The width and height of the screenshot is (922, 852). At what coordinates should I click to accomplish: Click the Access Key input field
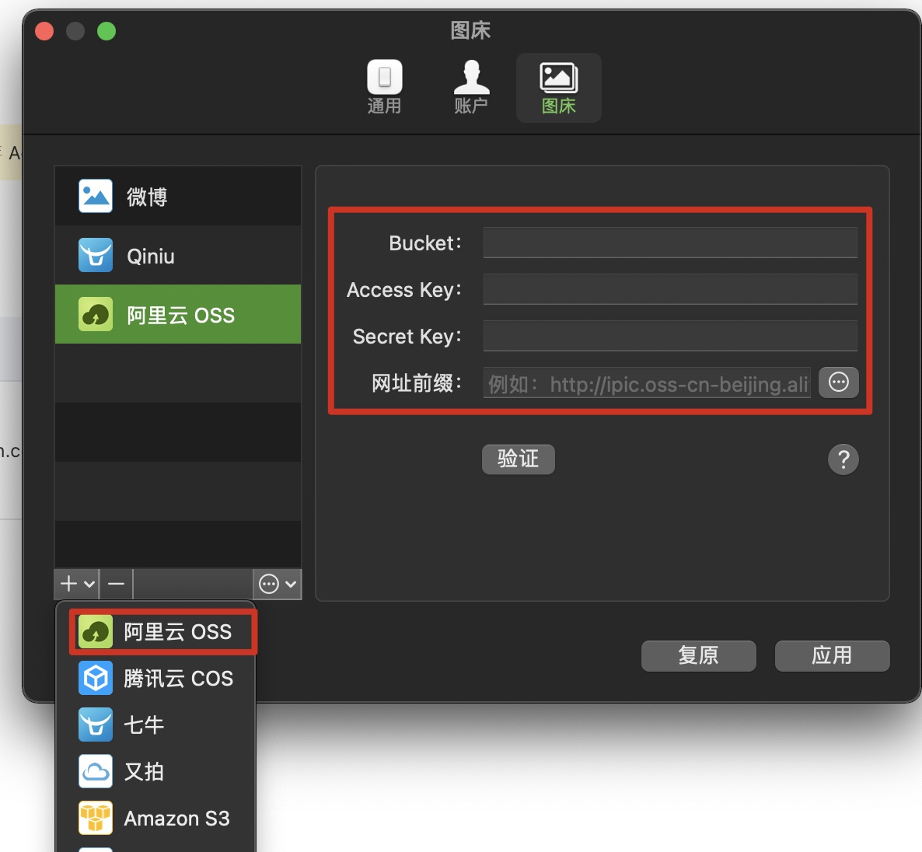669,289
